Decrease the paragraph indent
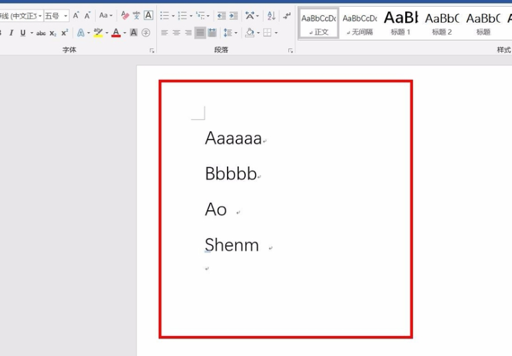The image size is (512, 356). (222, 15)
